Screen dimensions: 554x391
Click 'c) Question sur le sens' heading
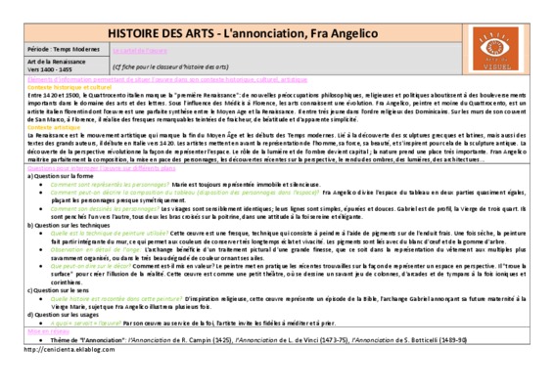[58, 290]
